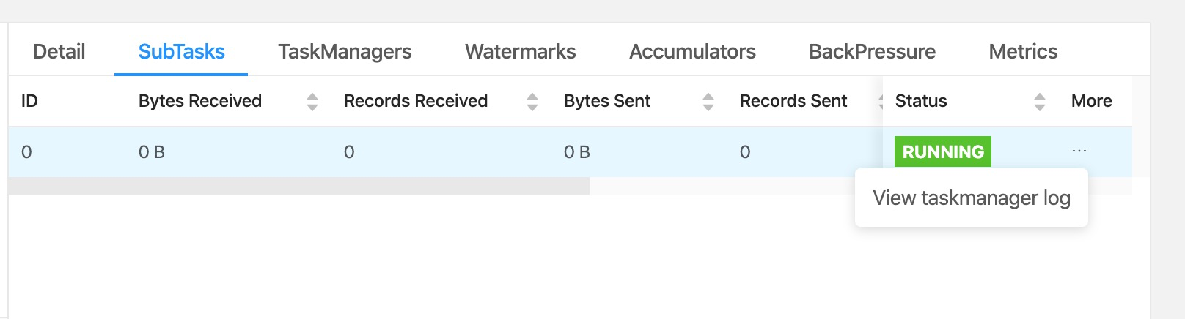Viewport: 1185px width, 319px height.
Task: Switch to the Metrics tab
Action: coord(1023,51)
